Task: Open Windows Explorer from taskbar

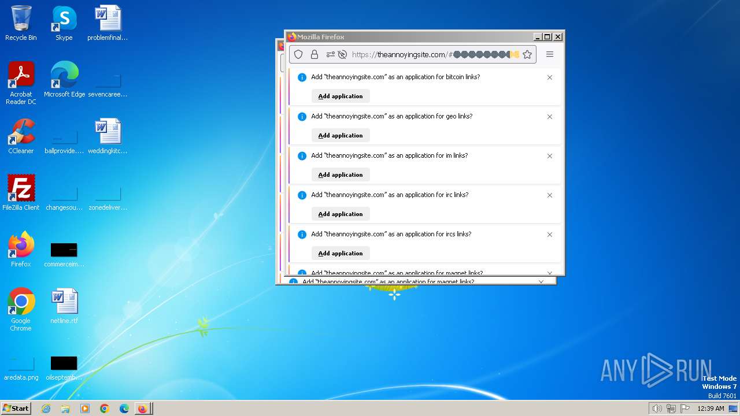Action: coord(65,408)
